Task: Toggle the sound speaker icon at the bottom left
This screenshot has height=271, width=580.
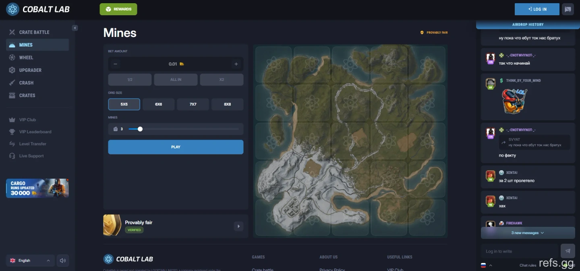Action: point(62,261)
